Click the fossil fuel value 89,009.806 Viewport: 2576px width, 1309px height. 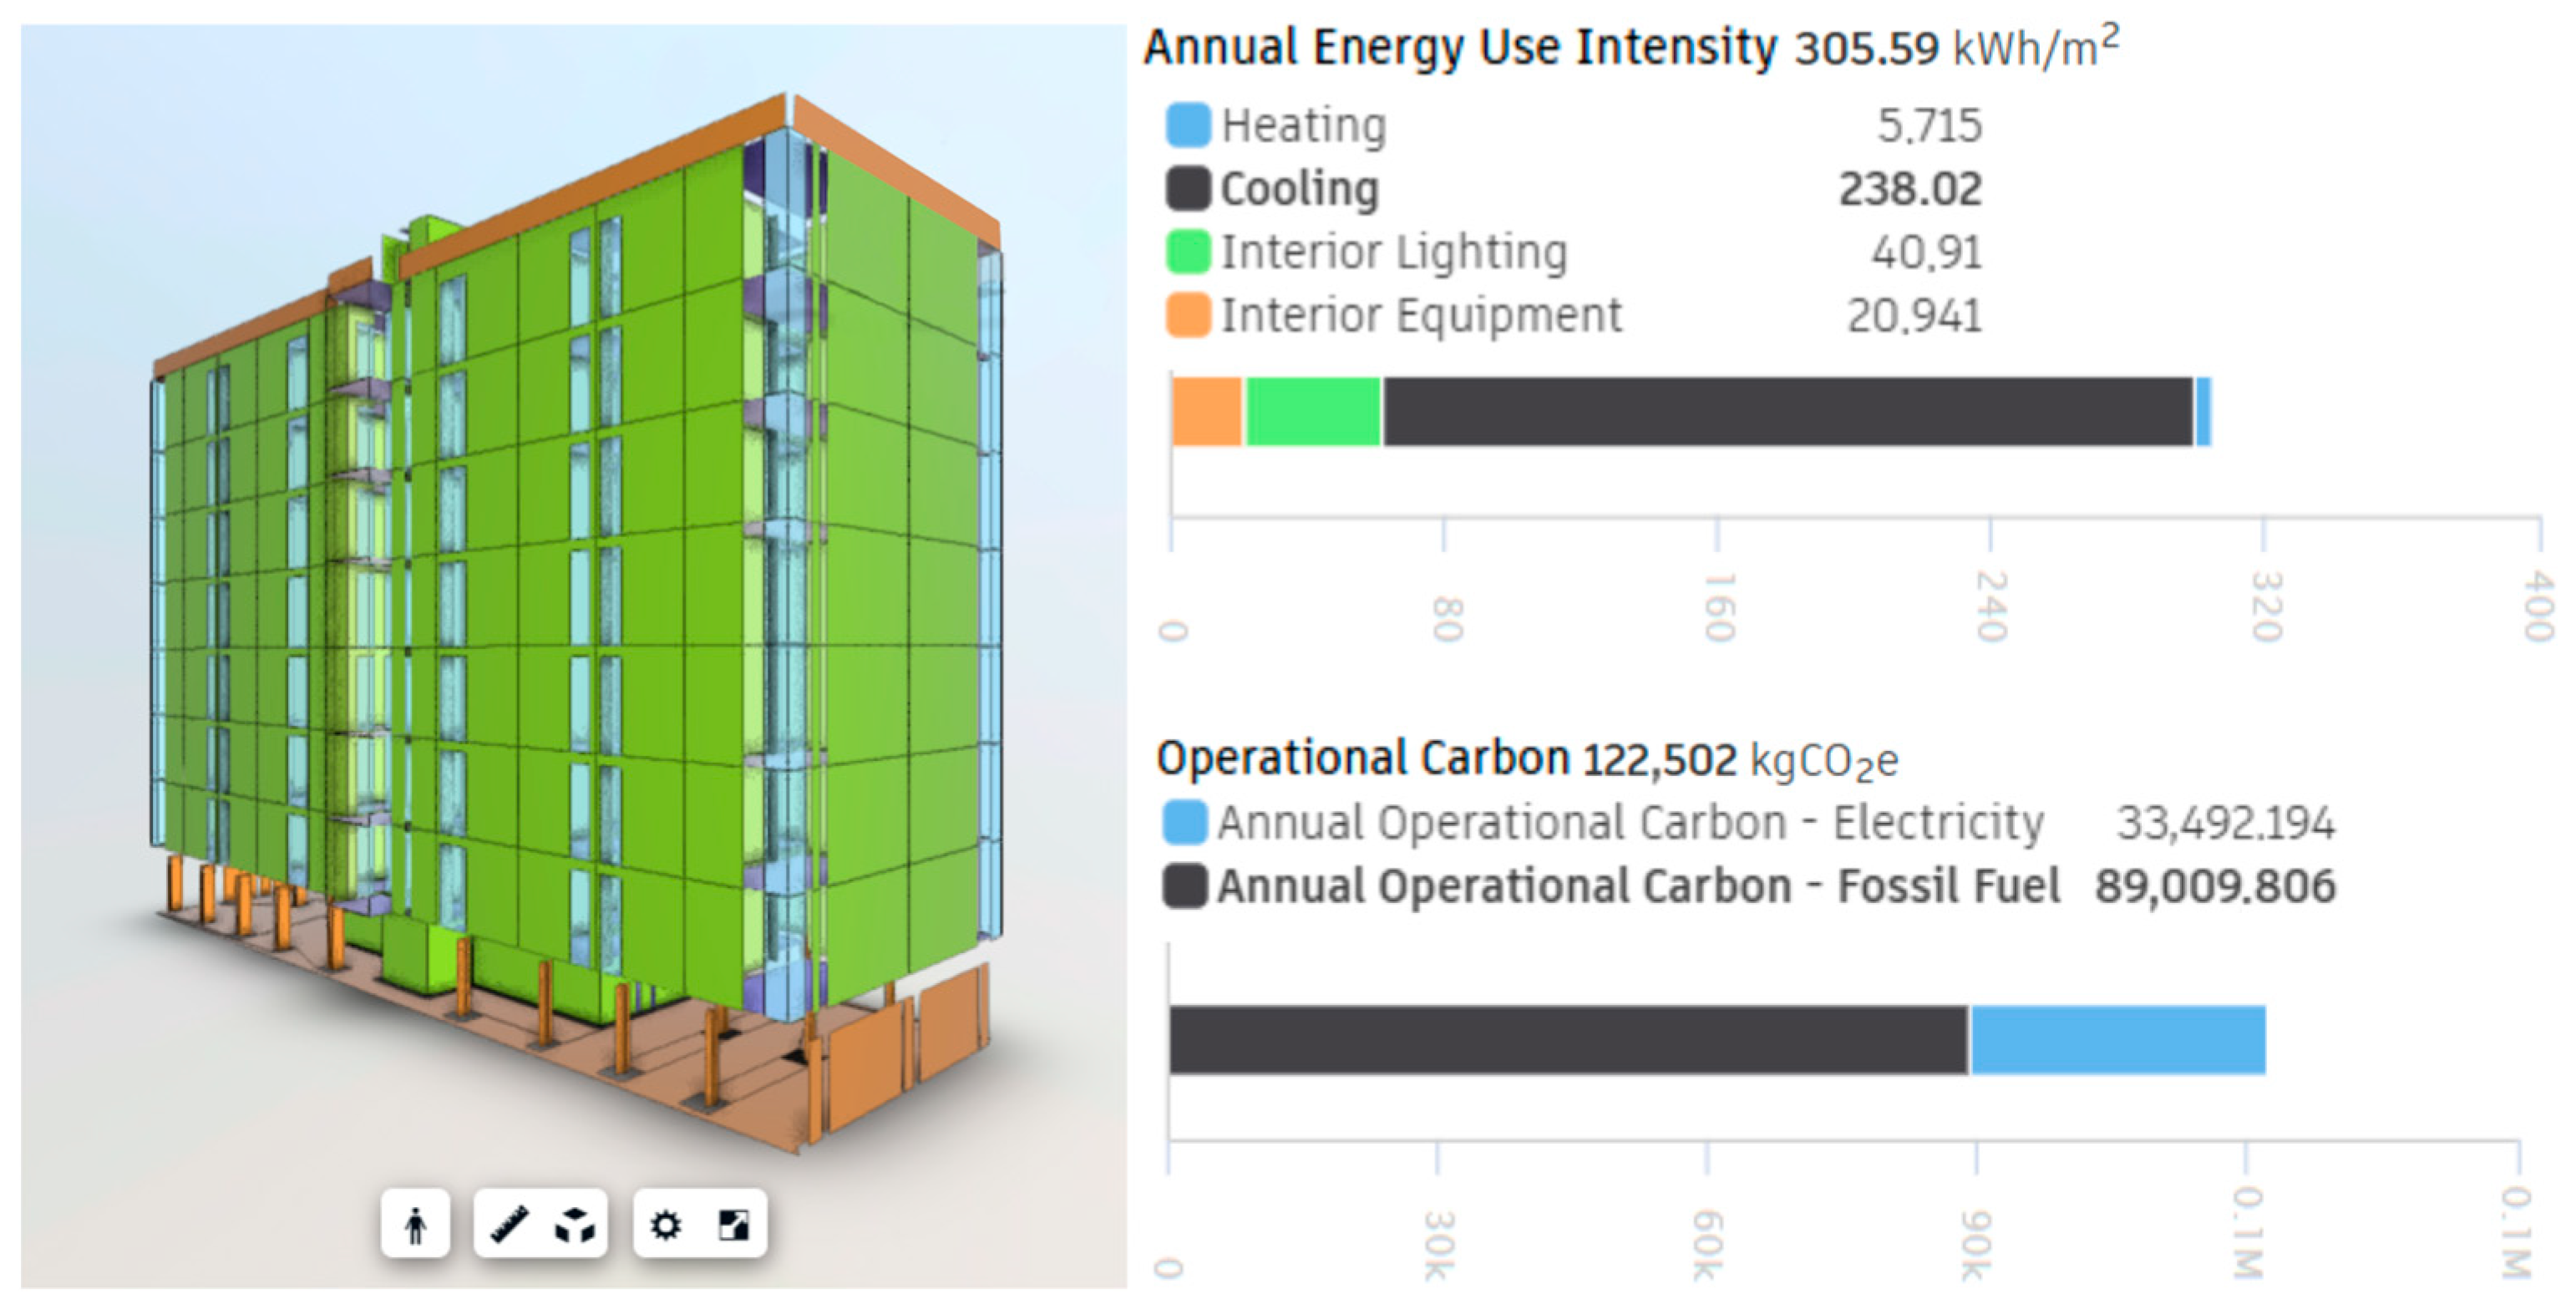(x=2215, y=886)
